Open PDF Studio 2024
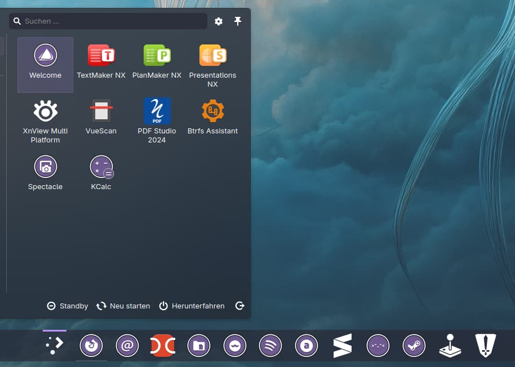Image resolution: width=515 pixels, height=367 pixels. (x=157, y=120)
